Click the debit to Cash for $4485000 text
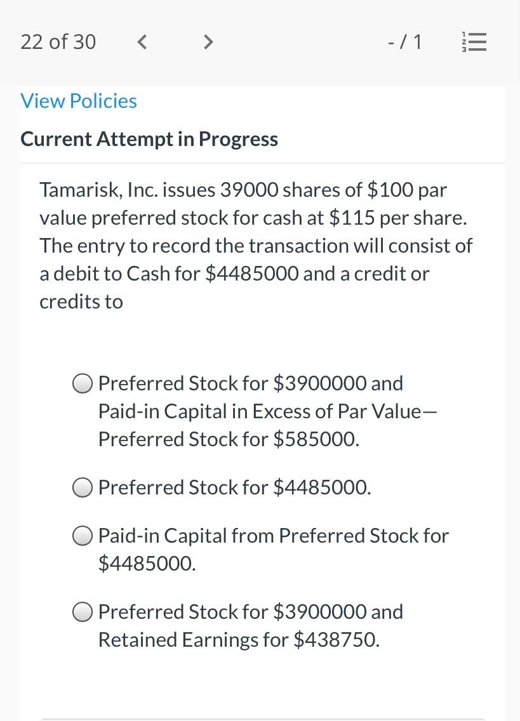The height and width of the screenshot is (721, 520). coord(177,274)
